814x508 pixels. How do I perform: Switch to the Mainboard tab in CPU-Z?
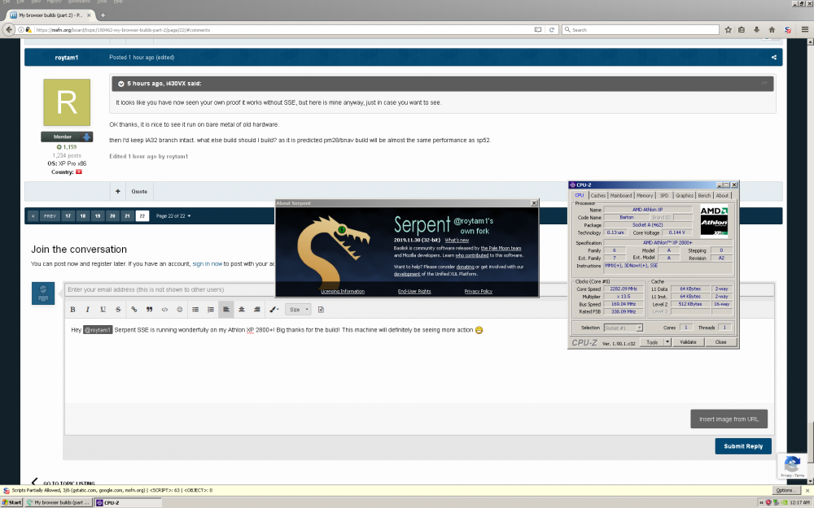(x=621, y=195)
